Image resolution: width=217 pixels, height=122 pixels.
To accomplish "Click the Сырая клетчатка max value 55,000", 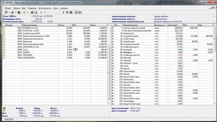I will 210,44.
